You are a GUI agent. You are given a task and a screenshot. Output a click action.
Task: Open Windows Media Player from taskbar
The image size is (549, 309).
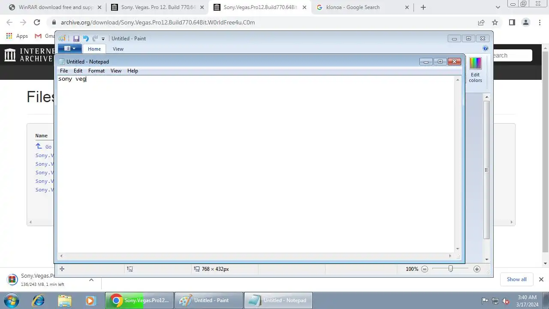[90, 300]
